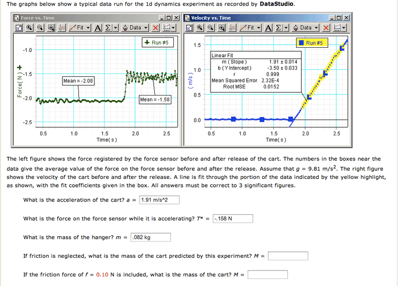402x286 pixels.
Task: Click the red X delete icon in Force graph
Action: click(x=155, y=28)
